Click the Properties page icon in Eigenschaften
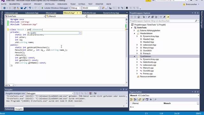The image size is (204, 115). pyautogui.click(x=140, y=99)
